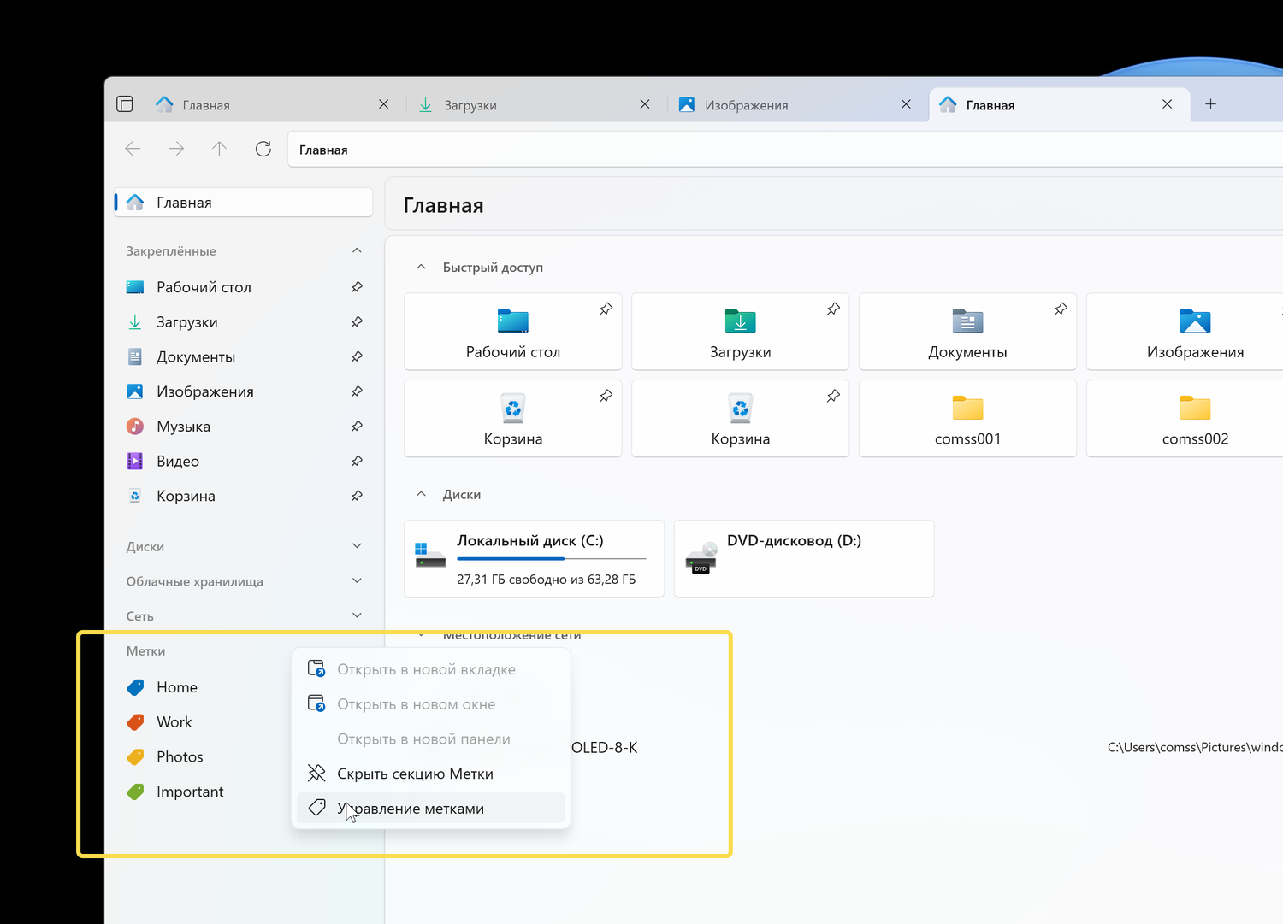Unpin Корзина in the sidebar
The image size is (1283, 924).
357,496
